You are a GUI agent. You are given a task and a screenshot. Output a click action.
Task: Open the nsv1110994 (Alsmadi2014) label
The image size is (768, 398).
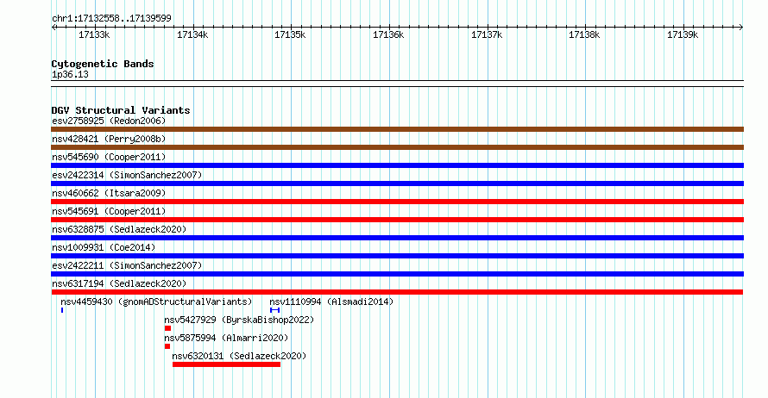pyautogui.click(x=331, y=302)
